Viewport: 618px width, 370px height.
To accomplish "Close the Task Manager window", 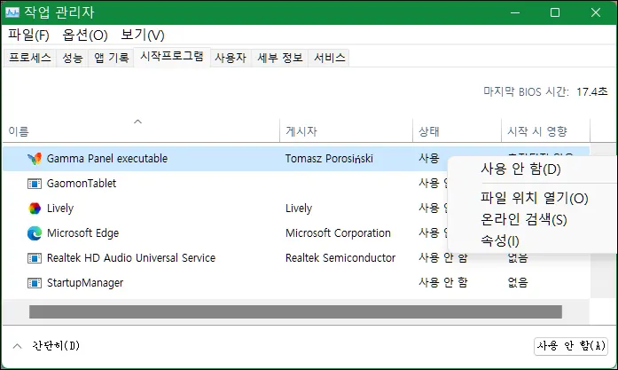I will point(596,12).
